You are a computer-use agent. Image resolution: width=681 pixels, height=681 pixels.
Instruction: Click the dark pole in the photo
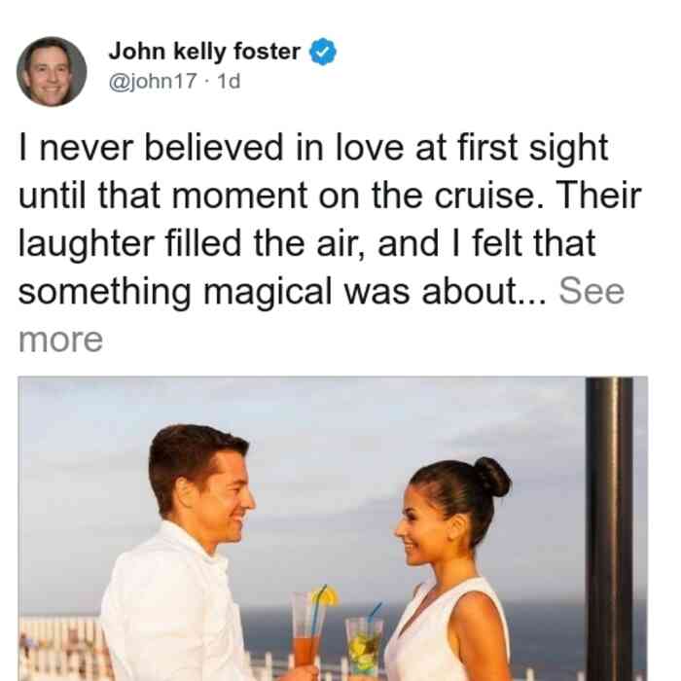(609, 528)
